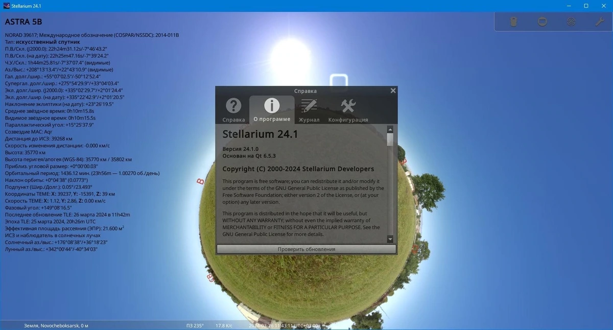
Task: Click the Stellarium 24.1 heading in dialog
Action: (260, 134)
